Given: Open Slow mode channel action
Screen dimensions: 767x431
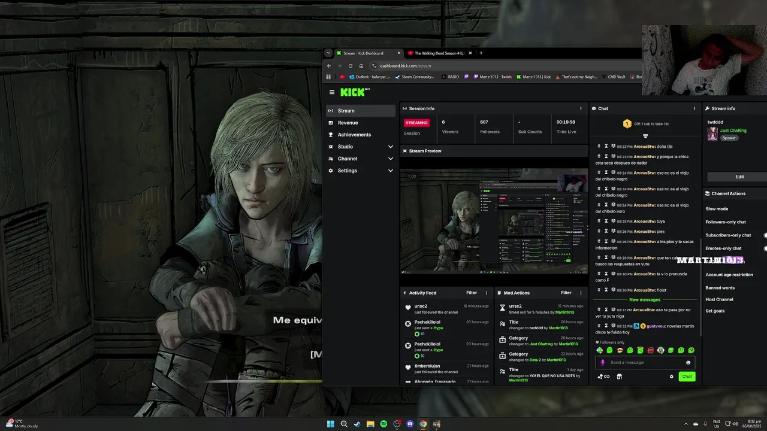Looking at the screenshot, I should tap(717, 209).
